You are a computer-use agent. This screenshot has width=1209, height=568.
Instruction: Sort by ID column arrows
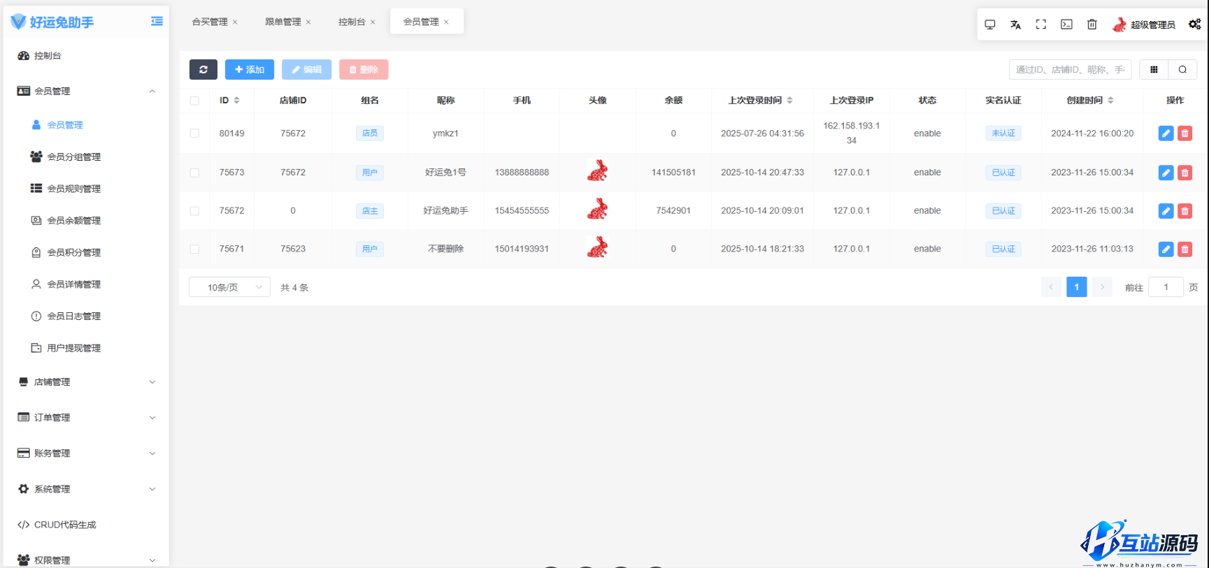click(236, 101)
